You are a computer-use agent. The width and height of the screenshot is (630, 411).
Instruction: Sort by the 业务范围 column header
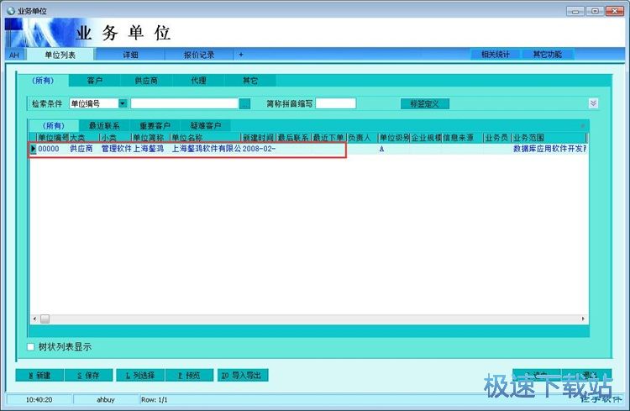click(x=549, y=138)
